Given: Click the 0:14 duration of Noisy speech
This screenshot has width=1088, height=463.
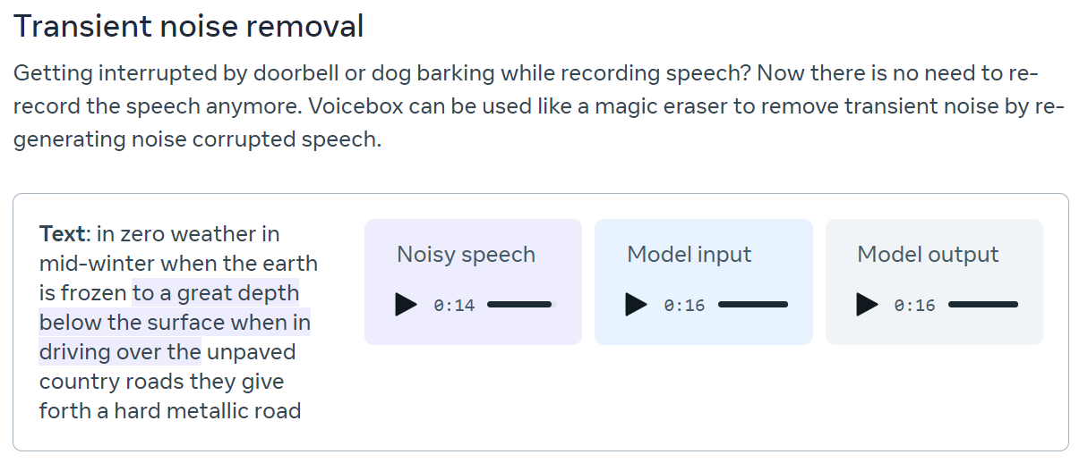Looking at the screenshot, I should pyautogui.click(x=454, y=306).
